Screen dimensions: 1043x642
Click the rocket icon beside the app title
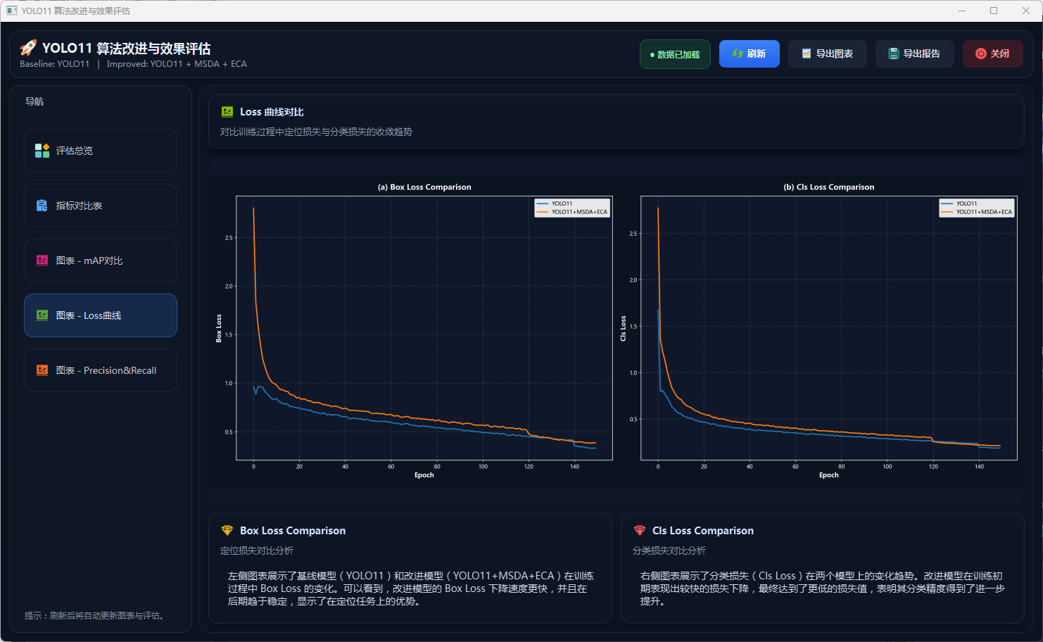click(28, 48)
